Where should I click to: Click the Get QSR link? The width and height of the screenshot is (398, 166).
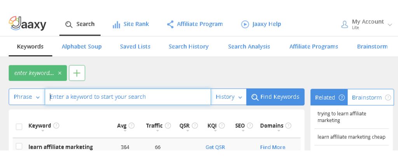point(215,147)
